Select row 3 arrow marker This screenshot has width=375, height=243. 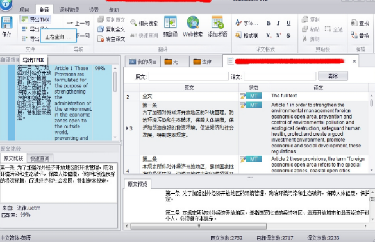pos(127,128)
